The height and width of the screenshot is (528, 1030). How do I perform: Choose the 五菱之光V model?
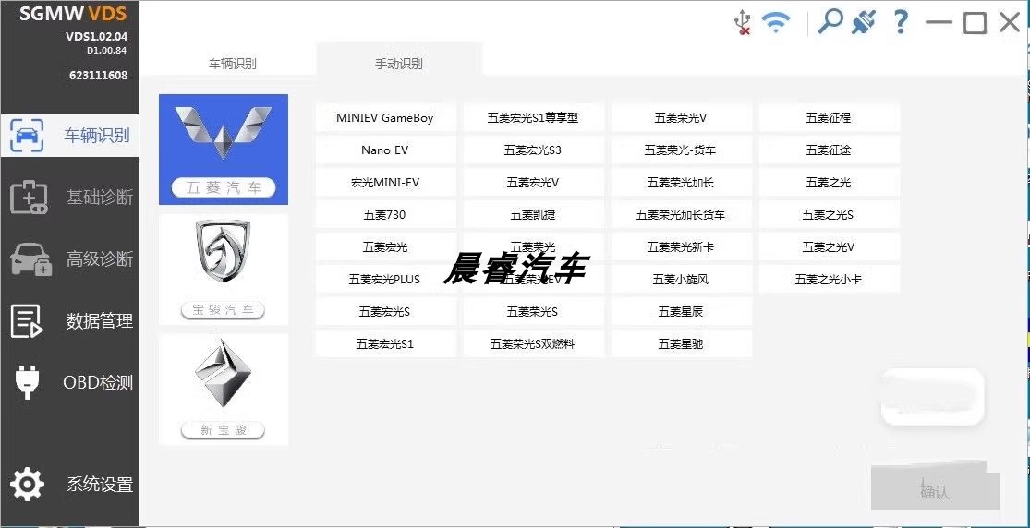[829, 247]
